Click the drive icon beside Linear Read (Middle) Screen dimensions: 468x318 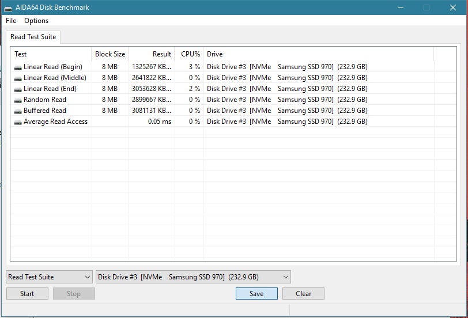coord(18,79)
